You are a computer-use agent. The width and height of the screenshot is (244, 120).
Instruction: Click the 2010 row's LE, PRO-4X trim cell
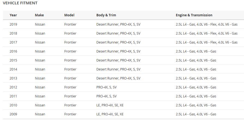[x=110, y=105]
